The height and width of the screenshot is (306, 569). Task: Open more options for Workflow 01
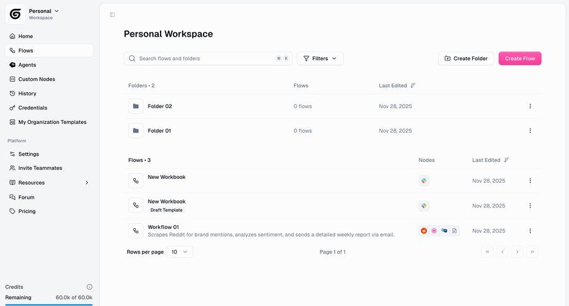coord(530,231)
